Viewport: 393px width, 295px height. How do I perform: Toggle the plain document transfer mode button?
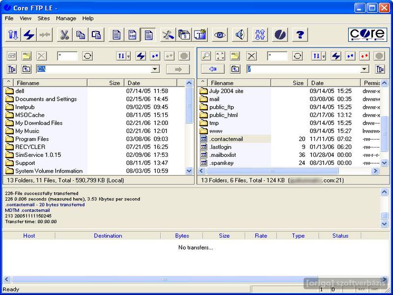tap(116, 34)
